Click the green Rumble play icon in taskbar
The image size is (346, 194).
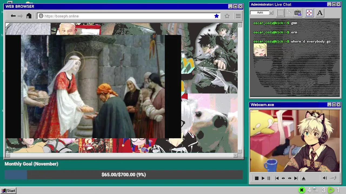[331, 190]
